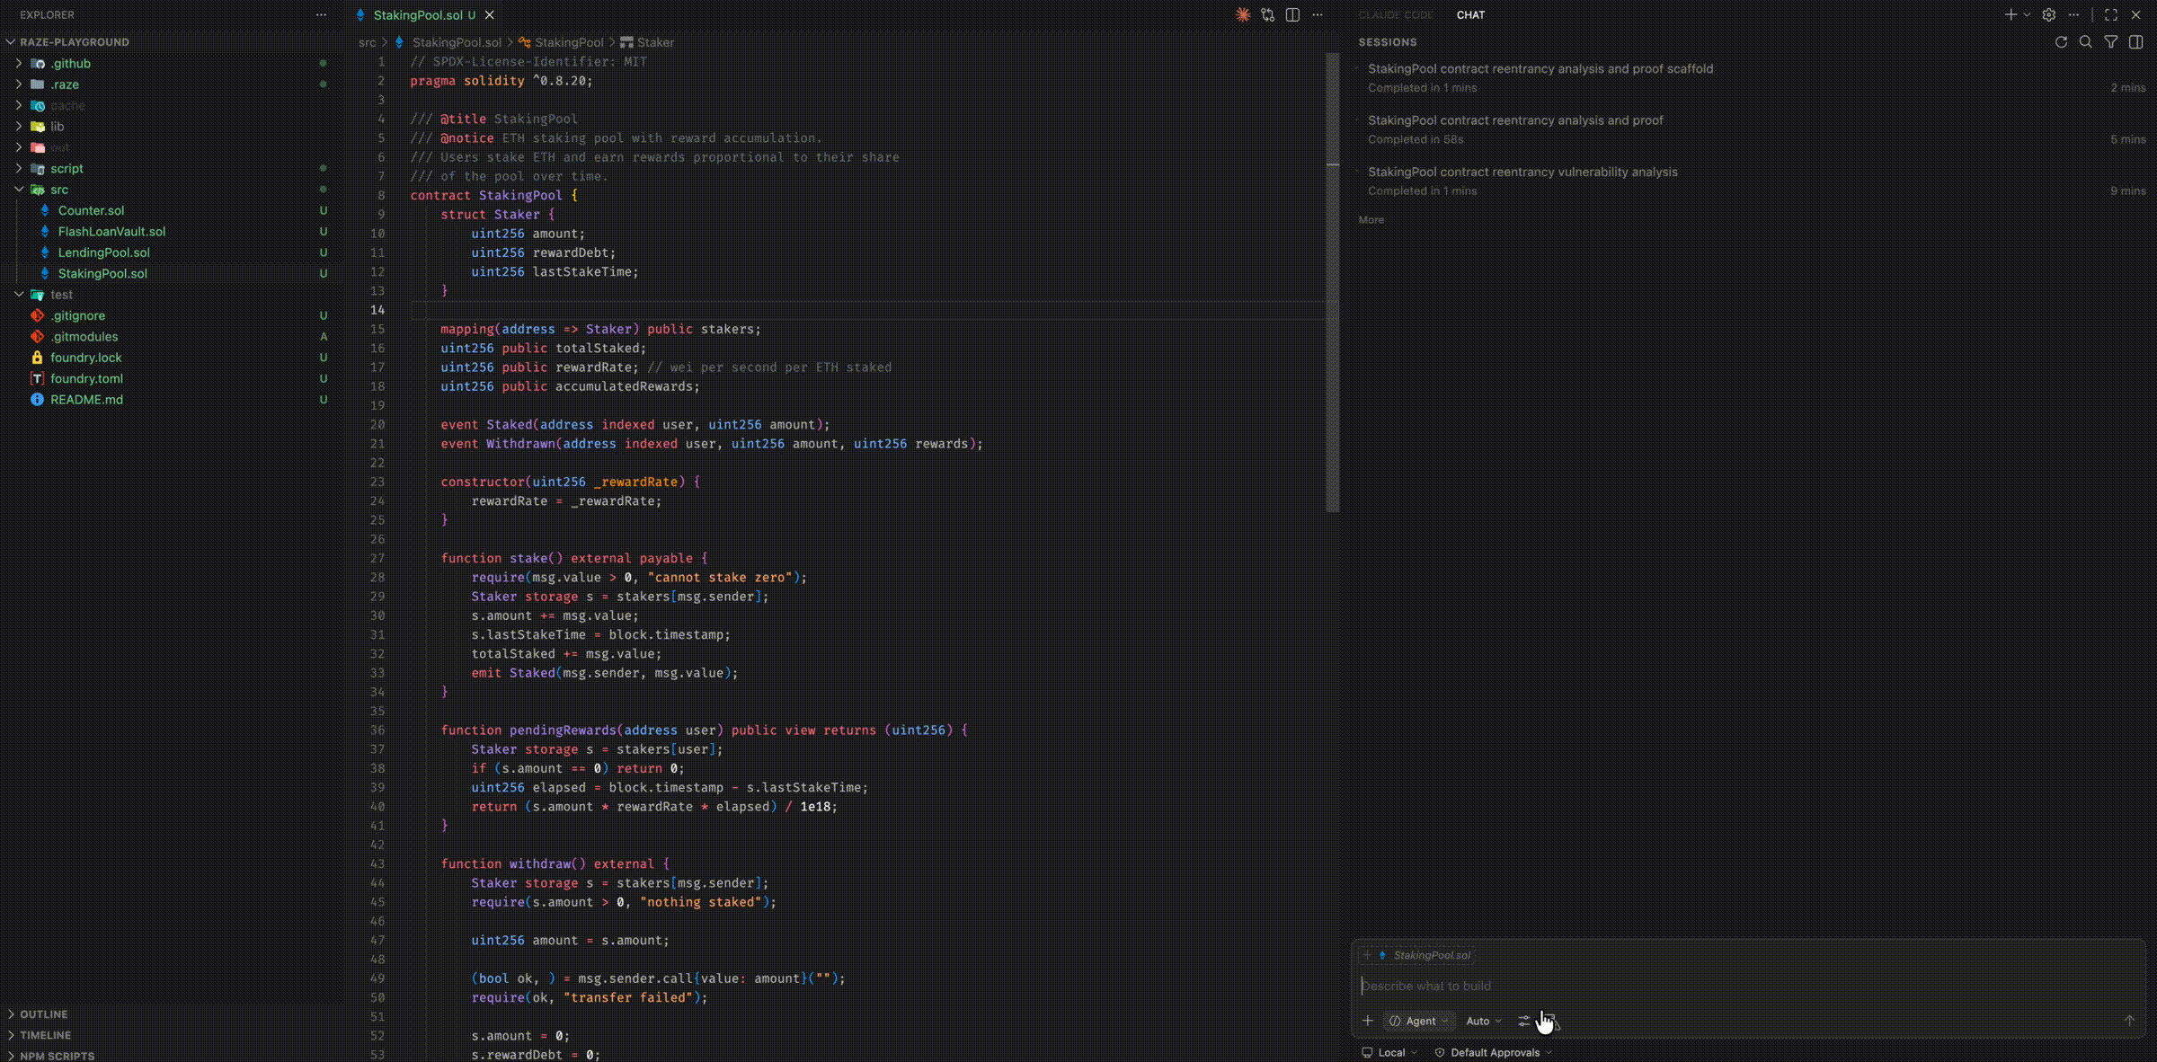Click line number 27 in the gutter
The height and width of the screenshot is (1062, 2157).
(x=377, y=558)
